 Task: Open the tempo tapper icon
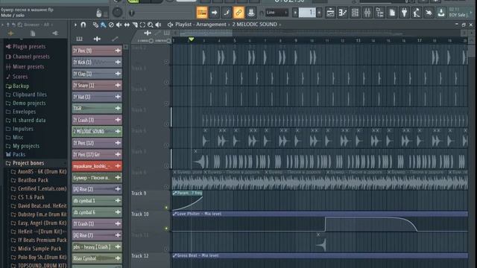click(417, 13)
